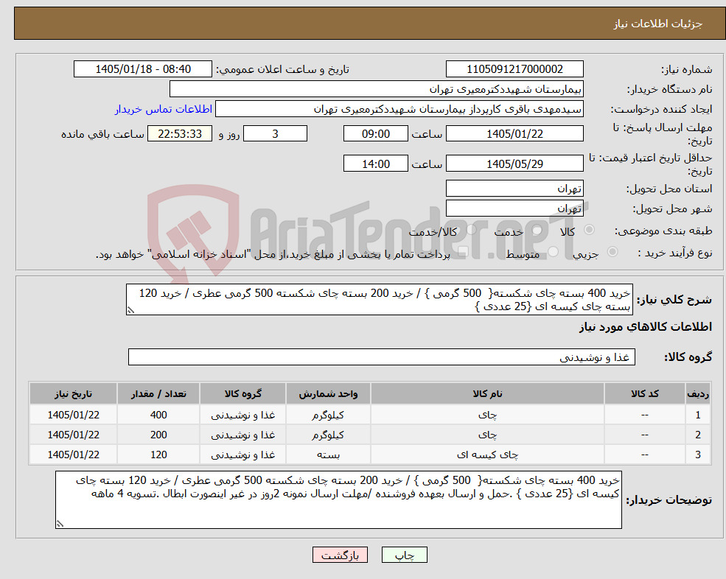
Task: Click the گروه کالا column header
Action: [x=242, y=394]
